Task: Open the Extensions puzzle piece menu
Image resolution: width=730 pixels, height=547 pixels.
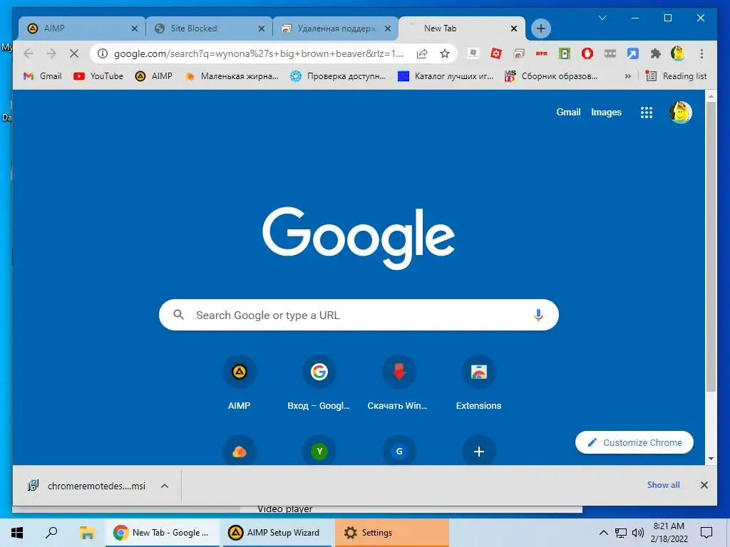Action: [656, 53]
